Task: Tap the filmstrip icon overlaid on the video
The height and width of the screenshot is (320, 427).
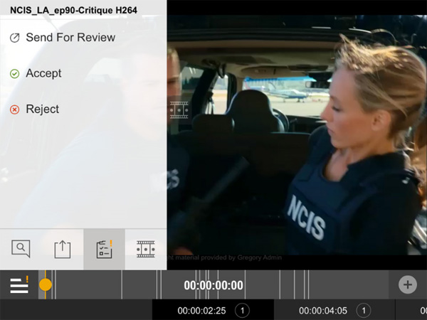Action: coord(179,110)
